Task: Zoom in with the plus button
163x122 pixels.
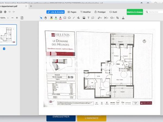Action: click(17, 18)
